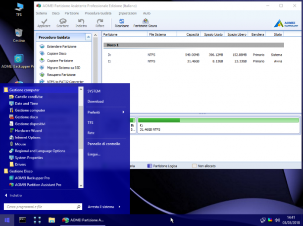The height and width of the screenshot is (226, 303).
Task: Open Pannello di controllo
Action: tap(104, 144)
